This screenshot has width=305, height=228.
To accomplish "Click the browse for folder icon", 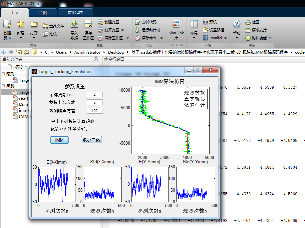I will (26, 52).
